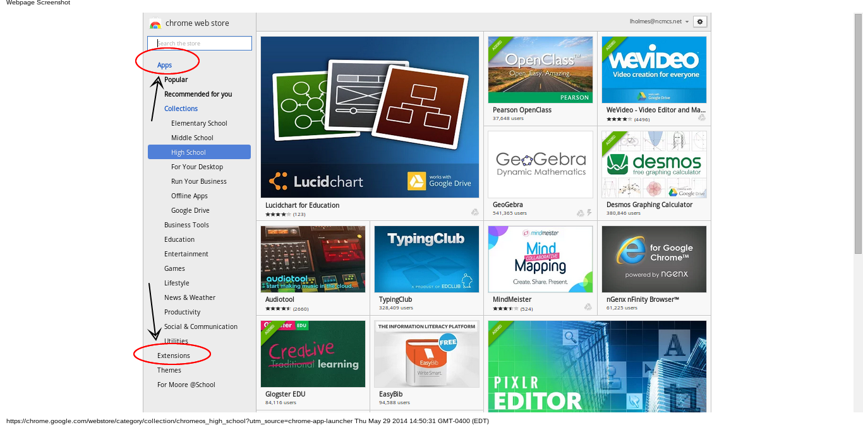
Task: Open the GeoGebra app thumbnail
Action: point(540,164)
